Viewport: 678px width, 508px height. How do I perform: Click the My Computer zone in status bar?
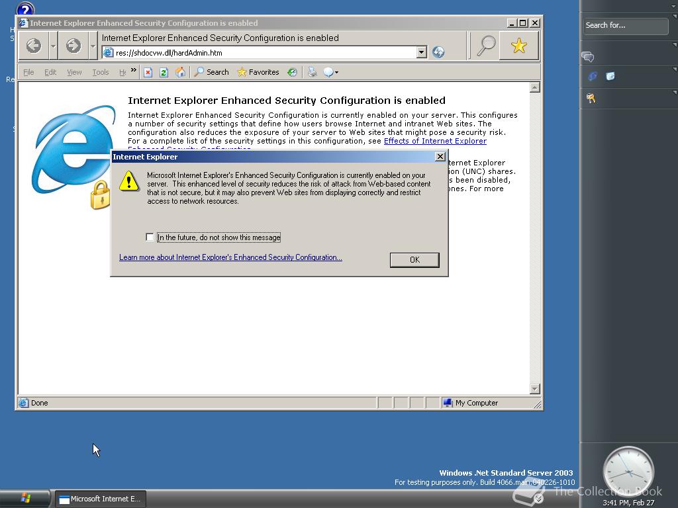click(x=471, y=403)
